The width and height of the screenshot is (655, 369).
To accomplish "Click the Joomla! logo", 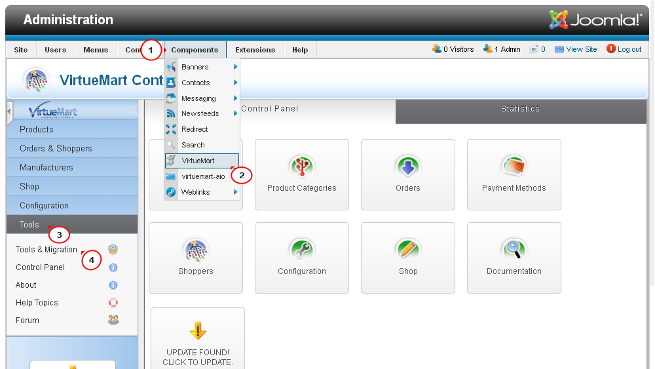I will (x=595, y=19).
